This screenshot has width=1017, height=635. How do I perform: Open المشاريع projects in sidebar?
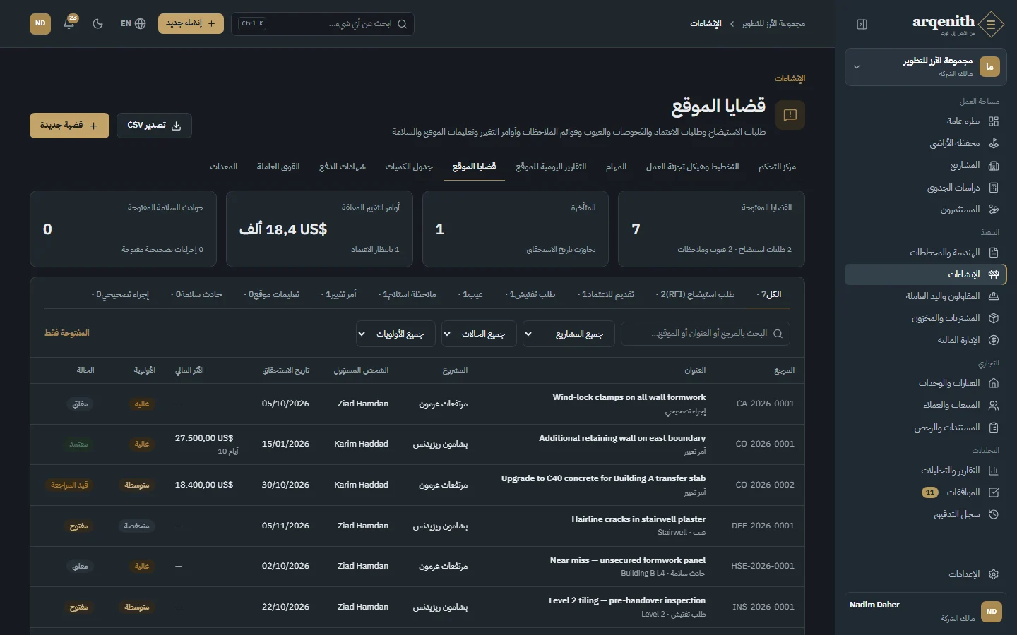coord(925,165)
